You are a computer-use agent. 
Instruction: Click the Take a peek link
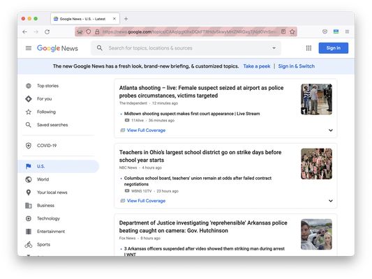point(257,66)
